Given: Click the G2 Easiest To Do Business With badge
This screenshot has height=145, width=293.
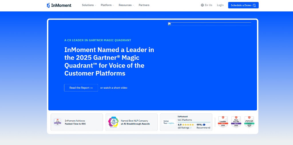Looking at the screenshot, I should point(249,122).
